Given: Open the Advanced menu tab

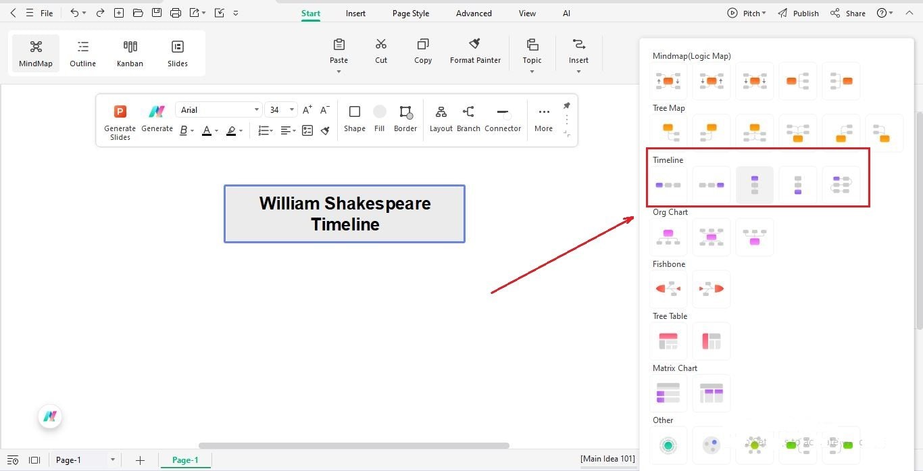Looking at the screenshot, I should pos(473,13).
